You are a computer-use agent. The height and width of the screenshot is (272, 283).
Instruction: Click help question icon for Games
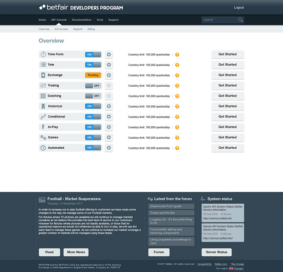point(177,137)
